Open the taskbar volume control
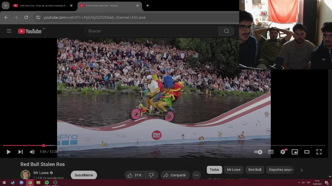Viewport: 332px width, 186px height. (x=303, y=183)
